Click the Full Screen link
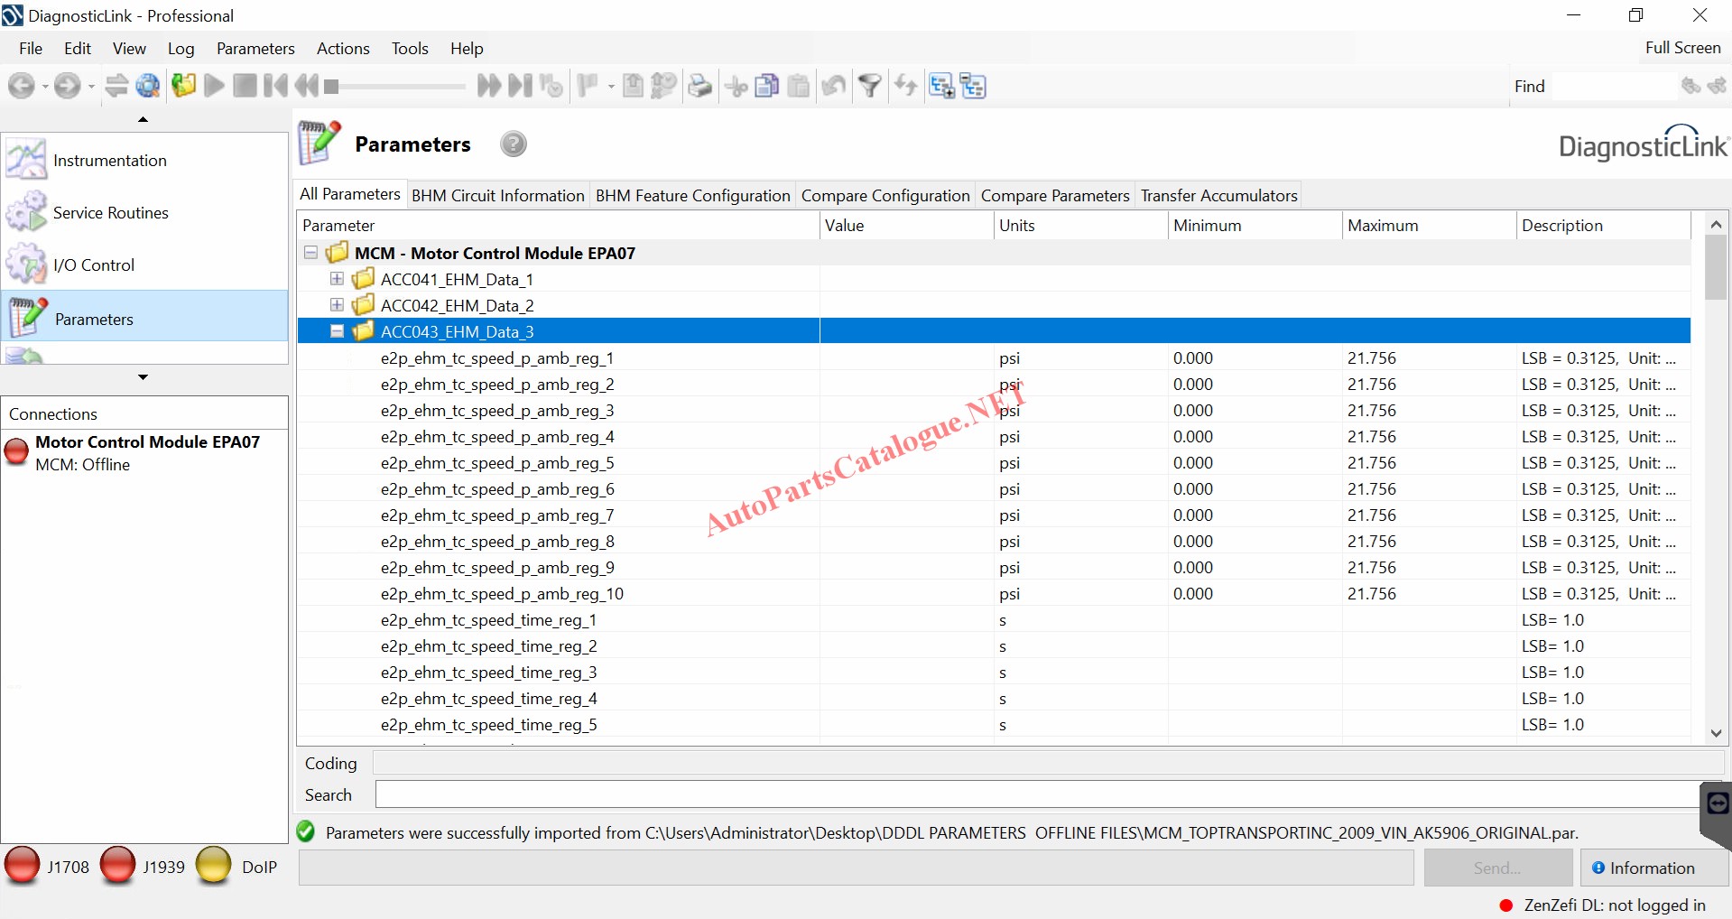The width and height of the screenshot is (1732, 919). pos(1681,48)
